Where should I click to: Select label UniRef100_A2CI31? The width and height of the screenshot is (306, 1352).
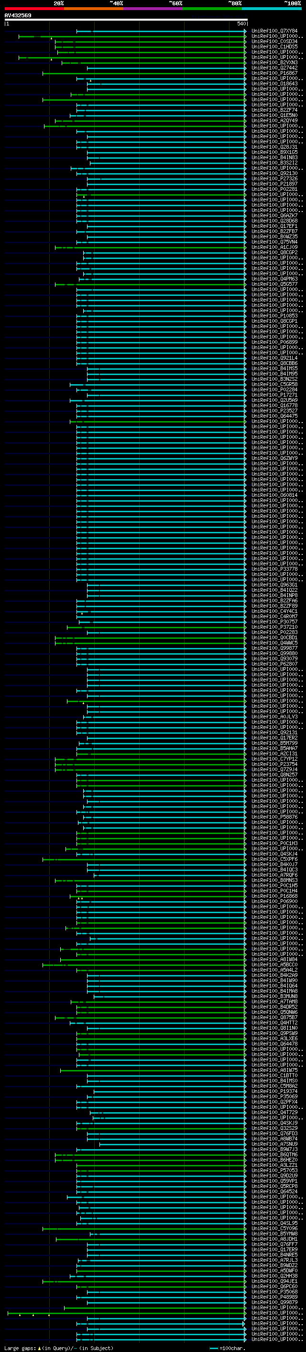click(x=274, y=753)
